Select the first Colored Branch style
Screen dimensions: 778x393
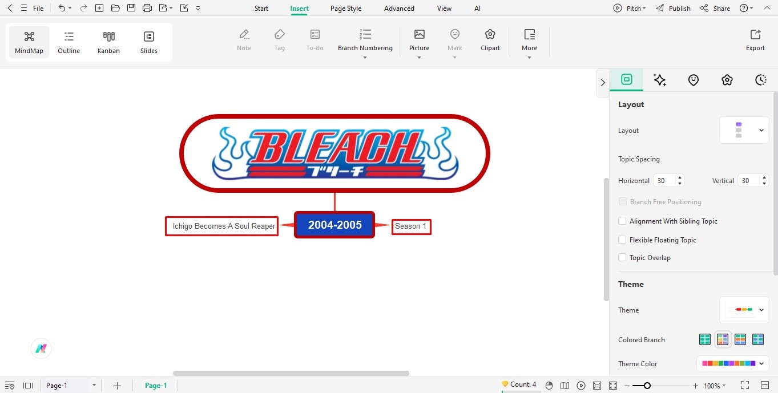pyautogui.click(x=705, y=339)
